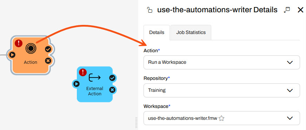This screenshot has height=130, width=306.
Task: Select the Details tab
Action: click(x=157, y=32)
